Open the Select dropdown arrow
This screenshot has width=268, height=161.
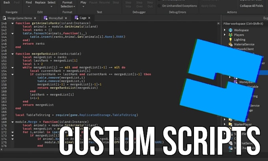click(x=52, y=7)
